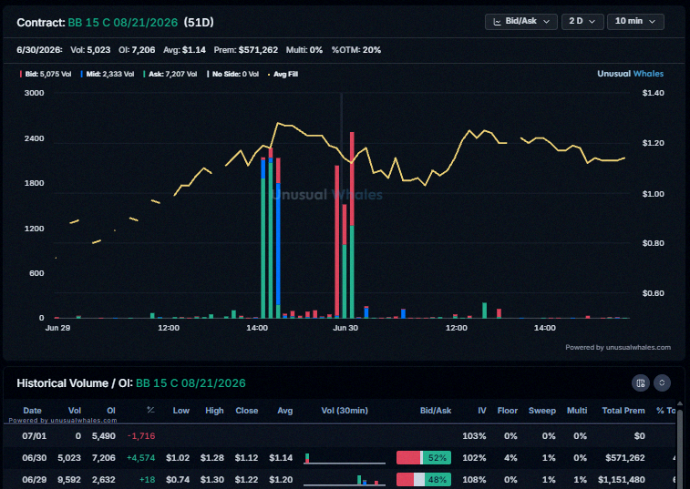Open the 2 D range dropdown

pos(582,22)
